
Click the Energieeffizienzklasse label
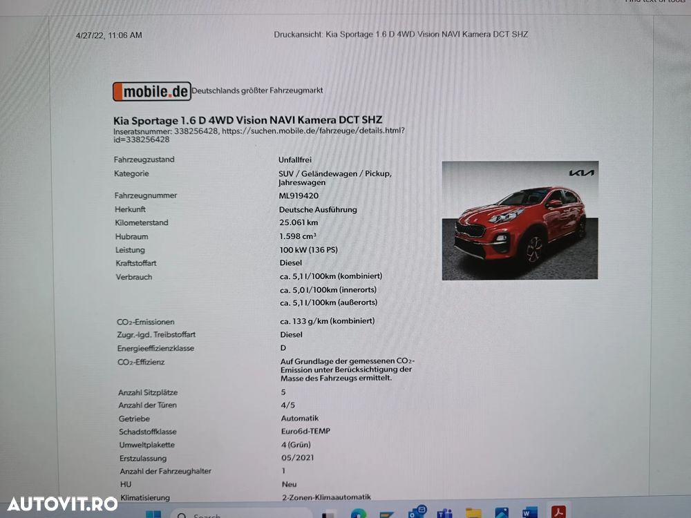pos(155,348)
